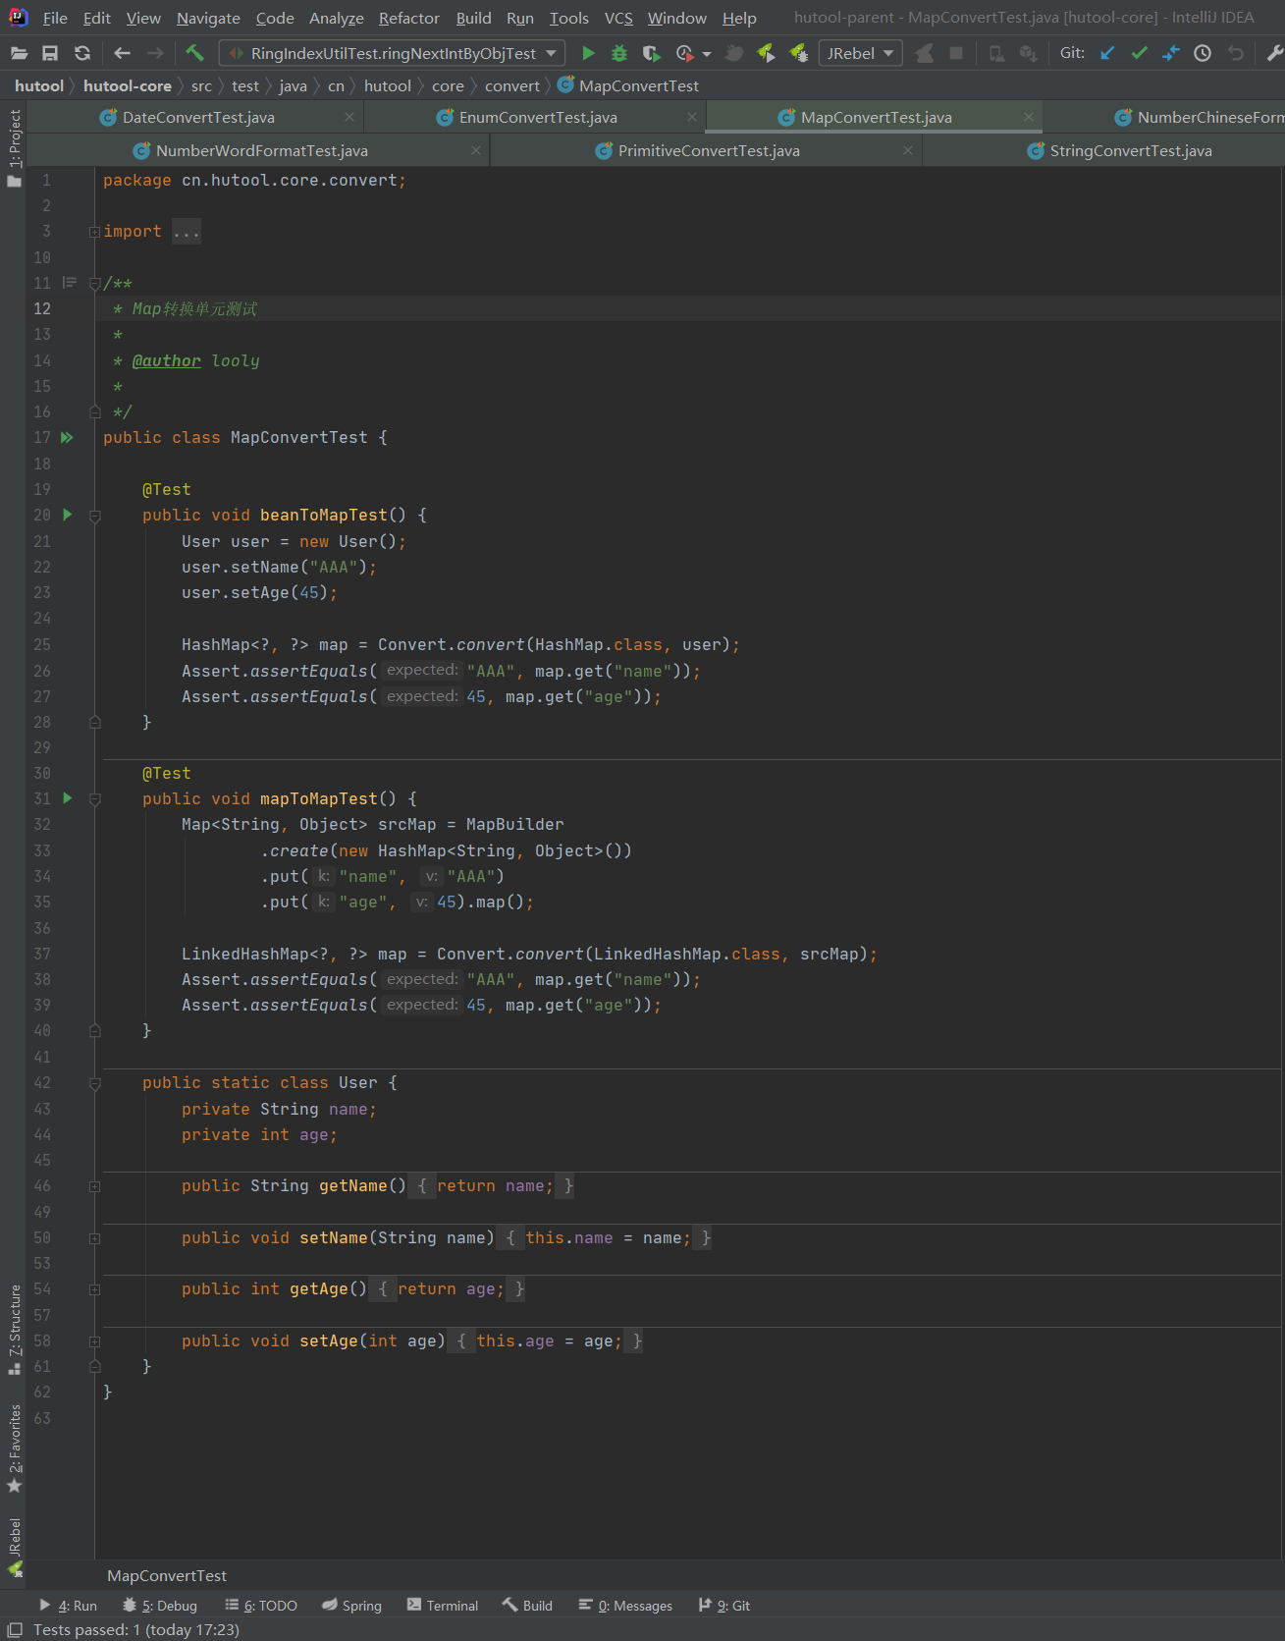The width and height of the screenshot is (1285, 1641).
Task: Click the convert breadcrumb segment
Action: [x=512, y=85]
